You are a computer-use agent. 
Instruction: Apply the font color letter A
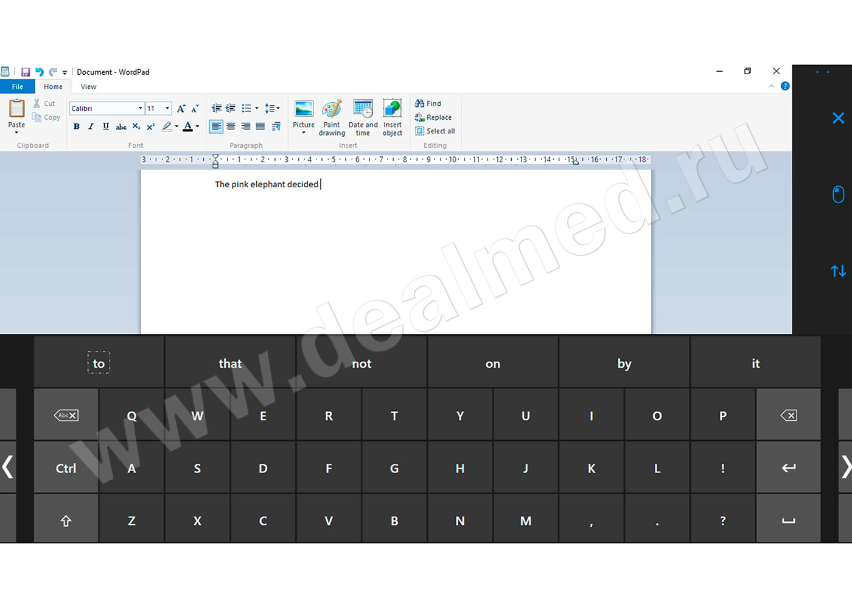[187, 126]
